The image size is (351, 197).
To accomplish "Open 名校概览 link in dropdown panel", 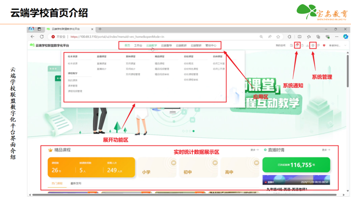I will [188, 63].
